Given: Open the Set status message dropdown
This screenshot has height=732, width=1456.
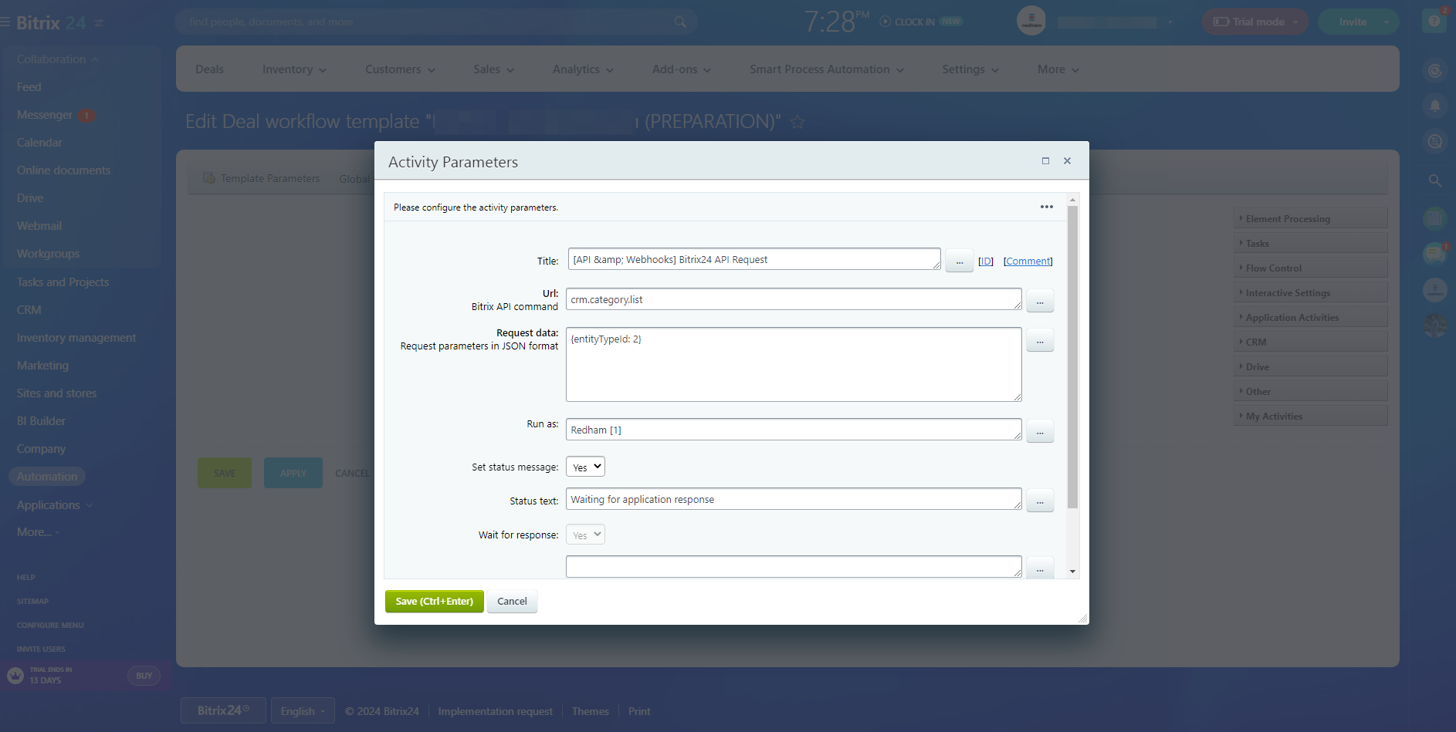Looking at the screenshot, I should coord(585,467).
